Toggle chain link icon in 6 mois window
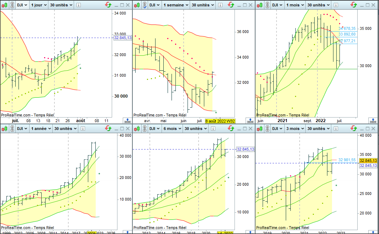The height and width of the screenshot is (234, 379). pos(144,129)
